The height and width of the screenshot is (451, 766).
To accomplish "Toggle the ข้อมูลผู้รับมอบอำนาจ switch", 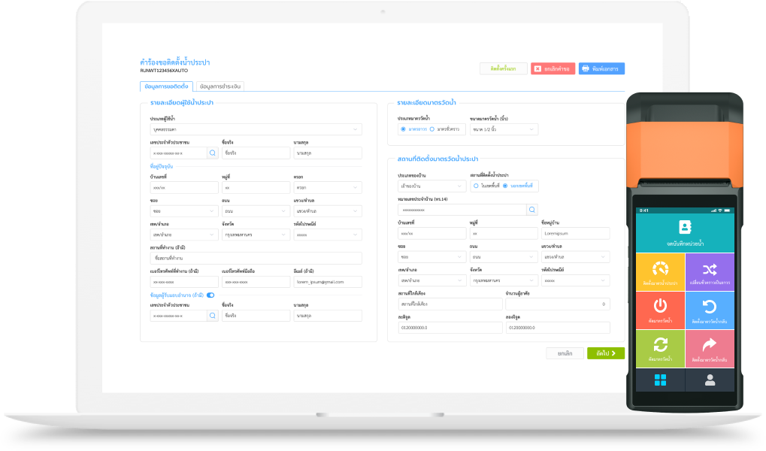I will (x=210, y=295).
